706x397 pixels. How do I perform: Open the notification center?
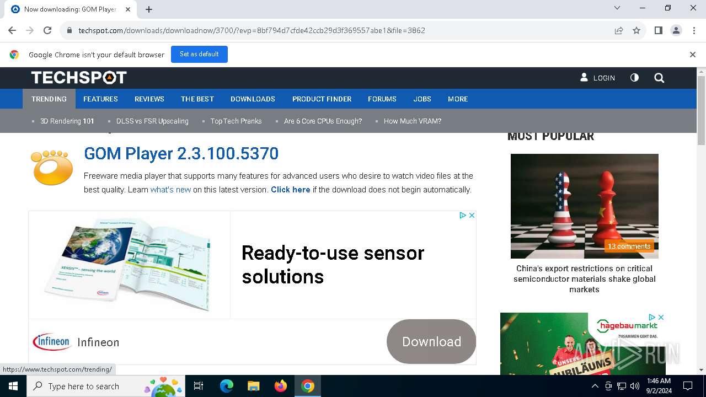click(688, 386)
